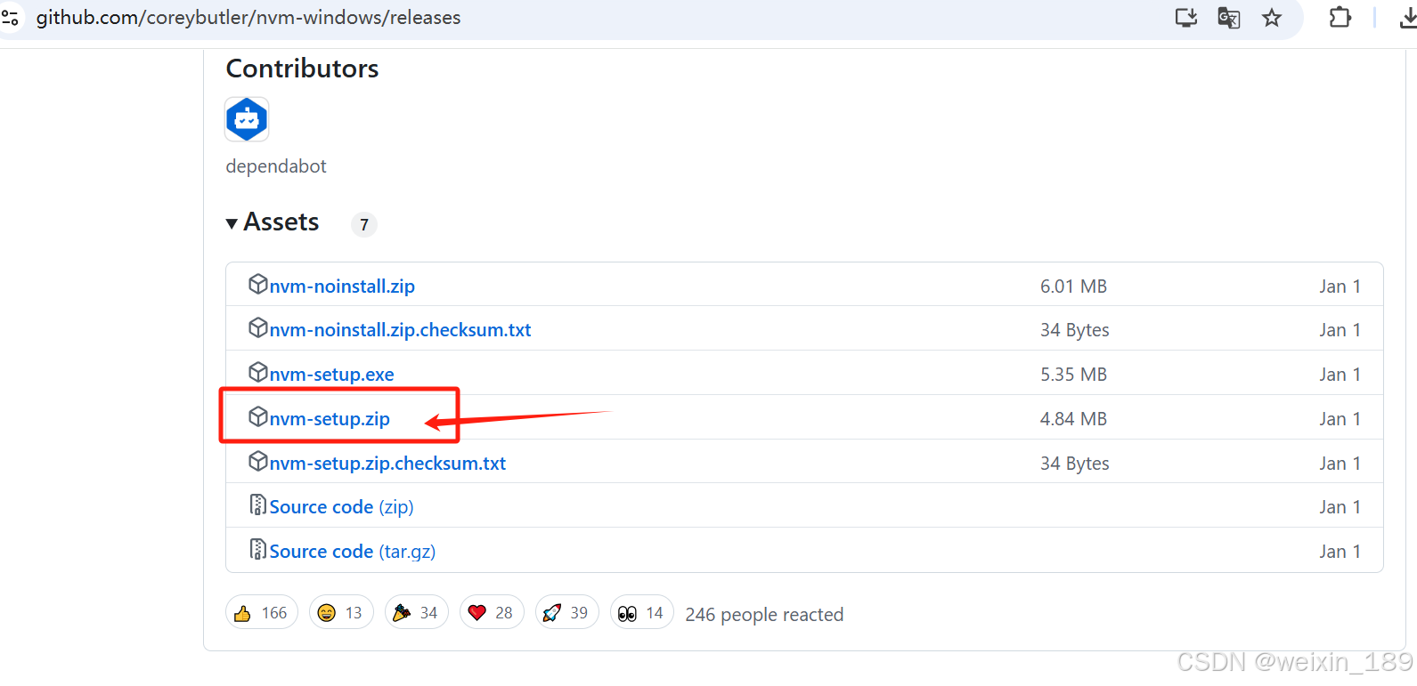The width and height of the screenshot is (1417, 686).
Task: Click package icon beside nvm-setup.zip
Action: pos(258,416)
